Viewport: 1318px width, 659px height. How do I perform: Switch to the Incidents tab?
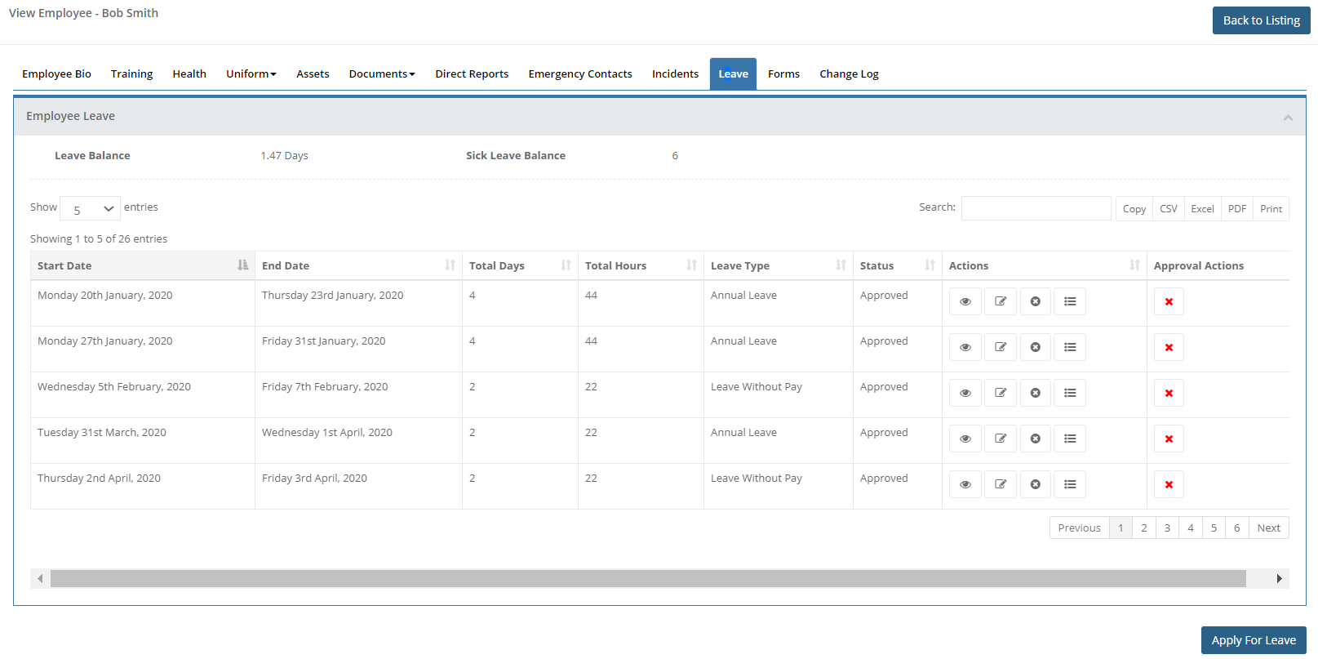tap(675, 73)
